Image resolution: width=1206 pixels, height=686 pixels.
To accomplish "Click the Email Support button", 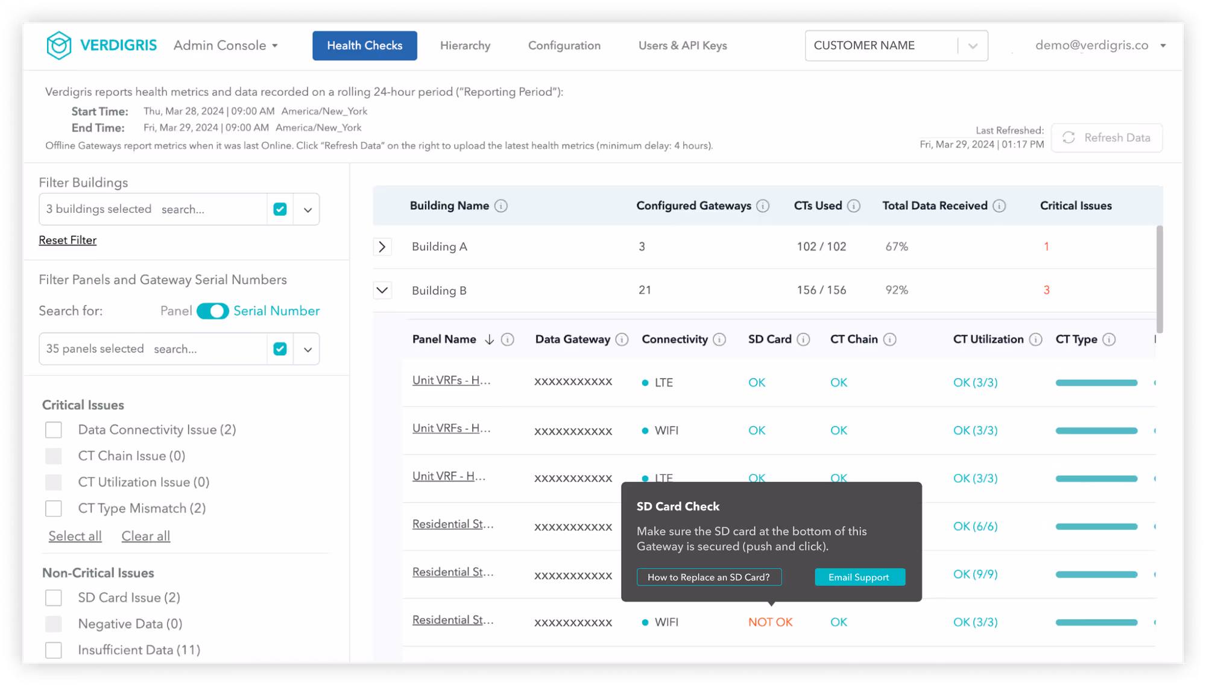I will [859, 577].
